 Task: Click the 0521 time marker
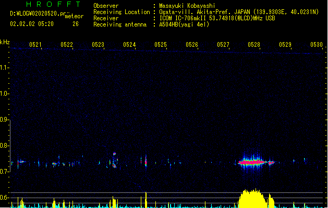coord(35,45)
